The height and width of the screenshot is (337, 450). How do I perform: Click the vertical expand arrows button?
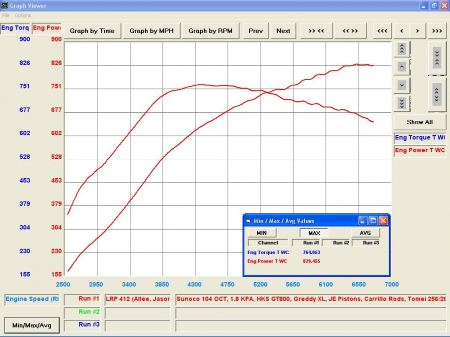pyautogui.click(x=437, y=94)
